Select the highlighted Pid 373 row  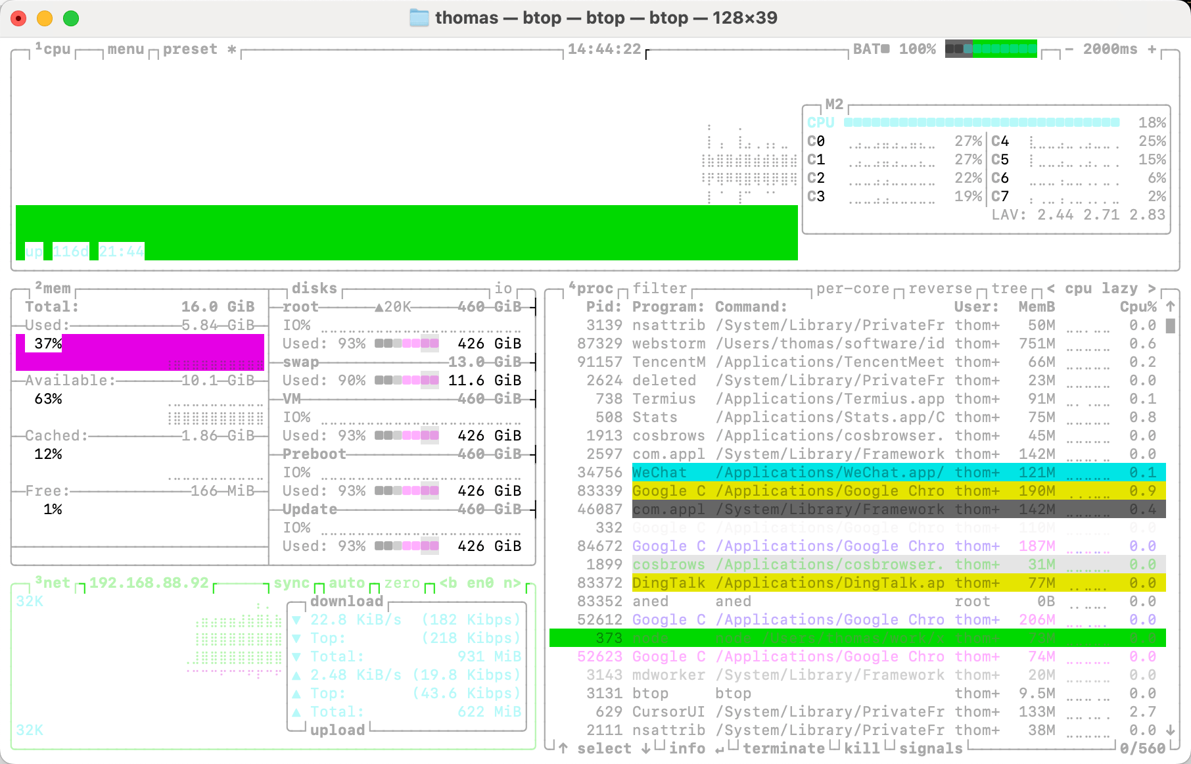(858, 638)
